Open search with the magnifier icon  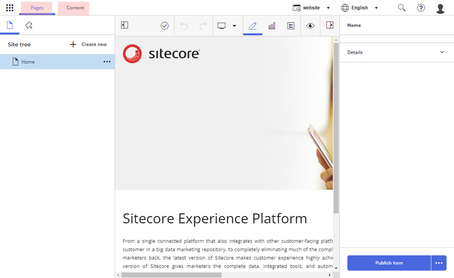tap(402, 8)
